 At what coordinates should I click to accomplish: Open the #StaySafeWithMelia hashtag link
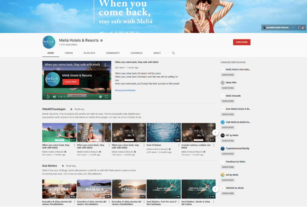(x=125, y=90)
